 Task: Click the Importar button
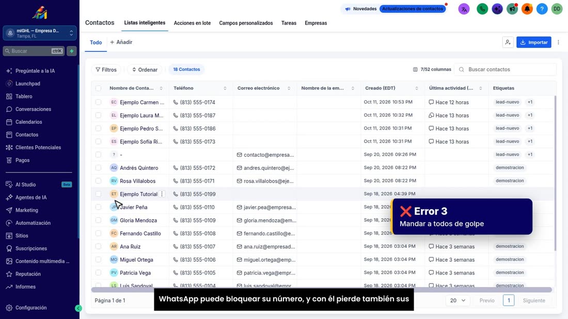[533, 42]
